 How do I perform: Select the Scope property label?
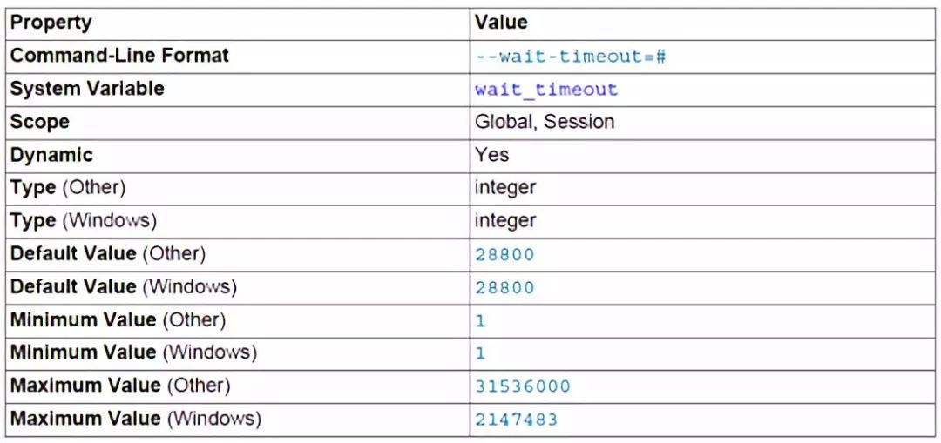[x=39, y=122]
